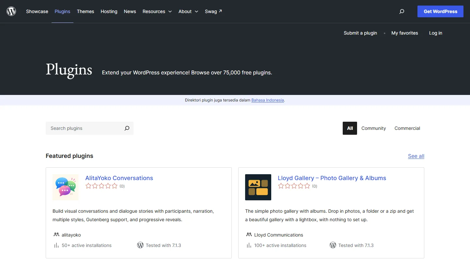Click Tested with 7.1.3 on Lloyd Gallery card
The image size is (470, 261).
(356, 245)
